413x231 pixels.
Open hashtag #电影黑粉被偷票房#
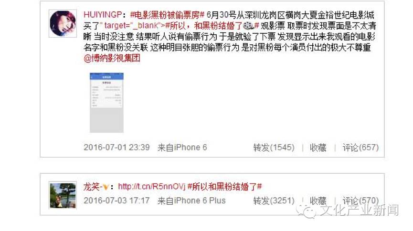(x=167, y=15)
